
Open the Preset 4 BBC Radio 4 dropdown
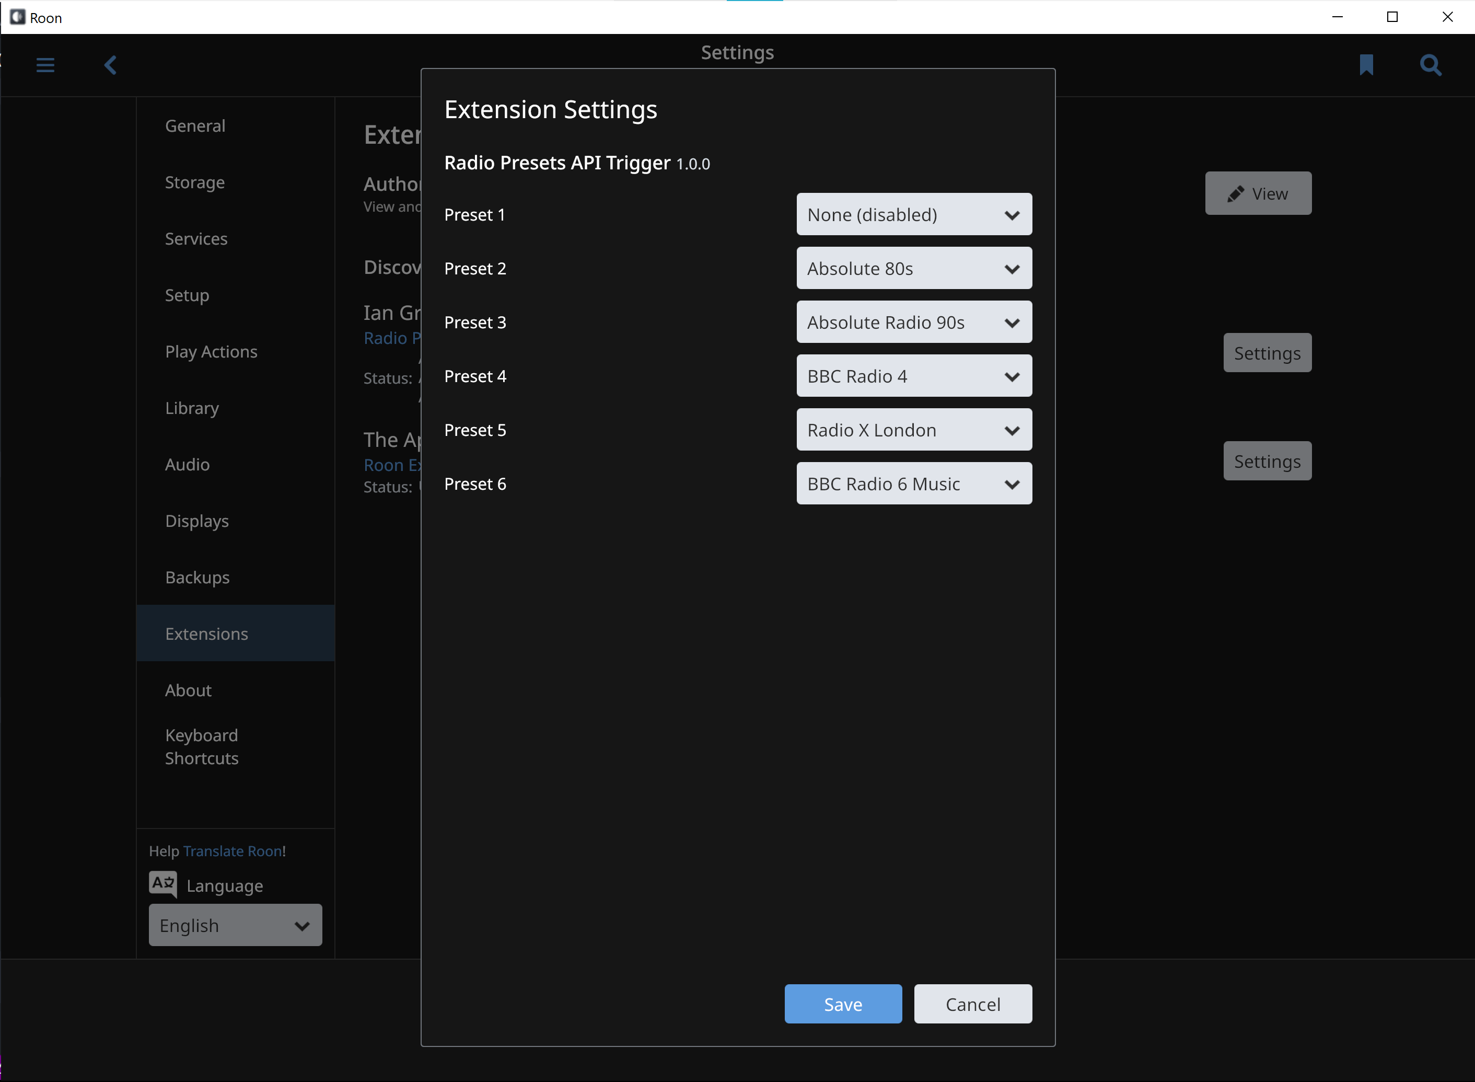(x=914, y=376)
